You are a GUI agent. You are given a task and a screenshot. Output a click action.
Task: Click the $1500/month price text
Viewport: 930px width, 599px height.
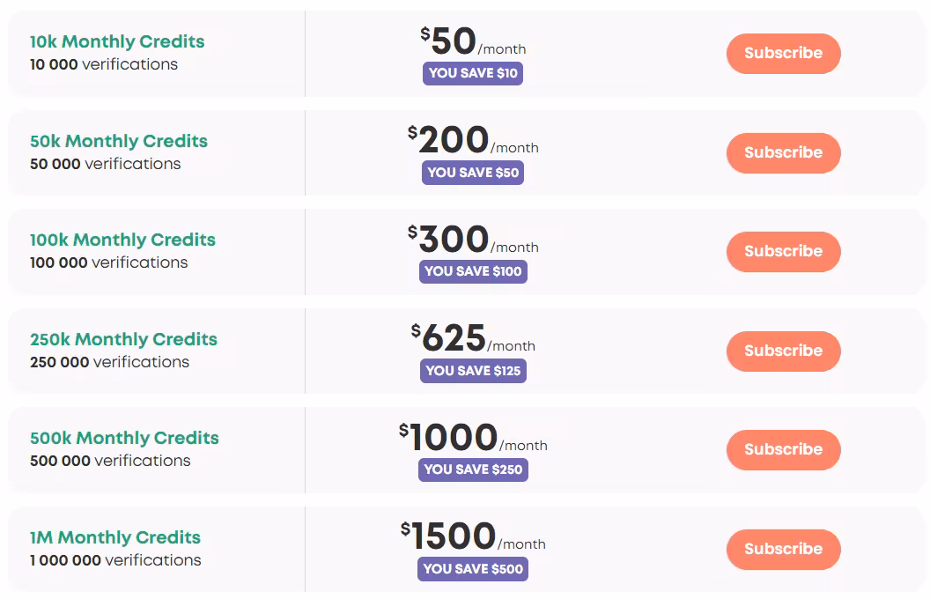click(x=472, y=536)
